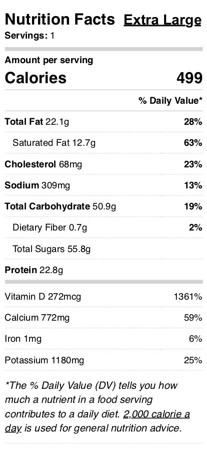Select the Calories value 499
Screen dimensions: 207x451
(x=189, y=78)
